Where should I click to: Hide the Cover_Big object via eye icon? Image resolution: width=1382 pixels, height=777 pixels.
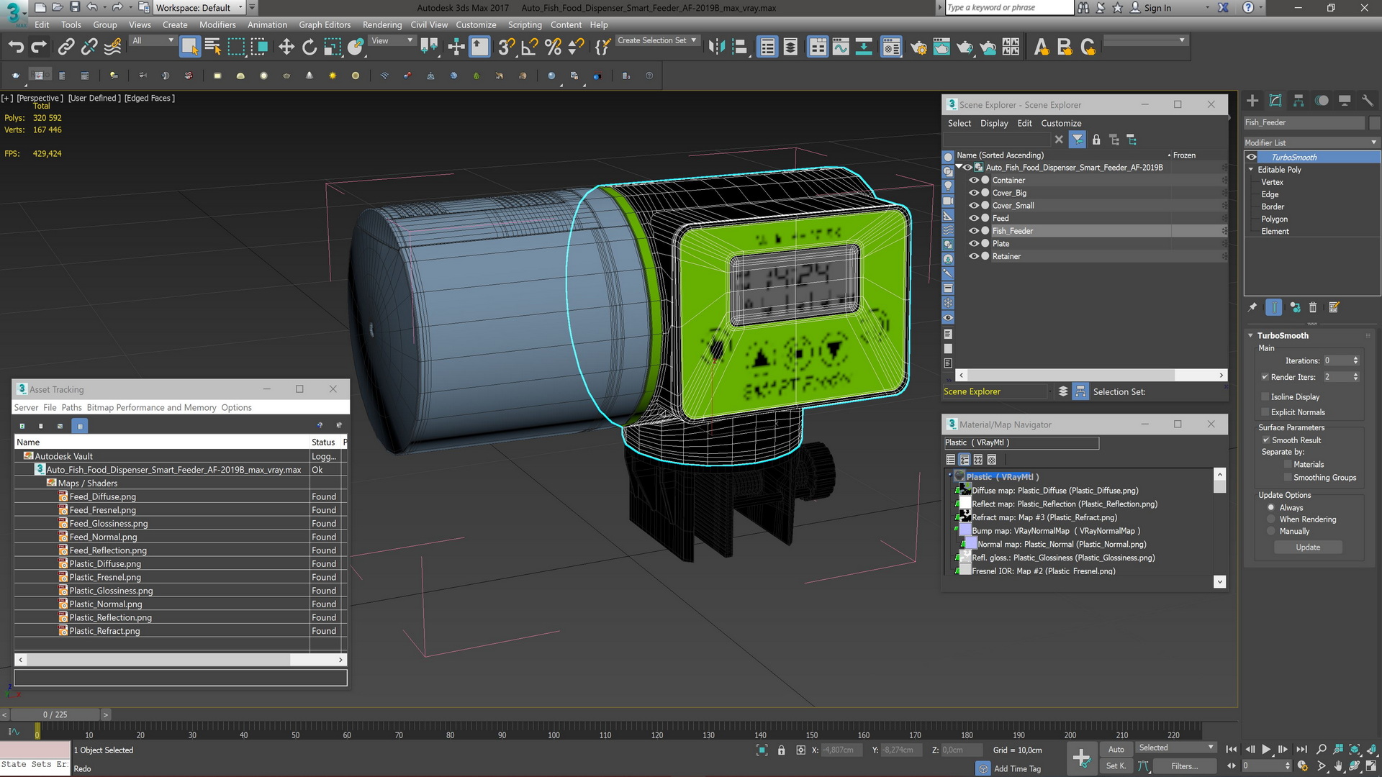pyautogui.click(x=974, y=193)
